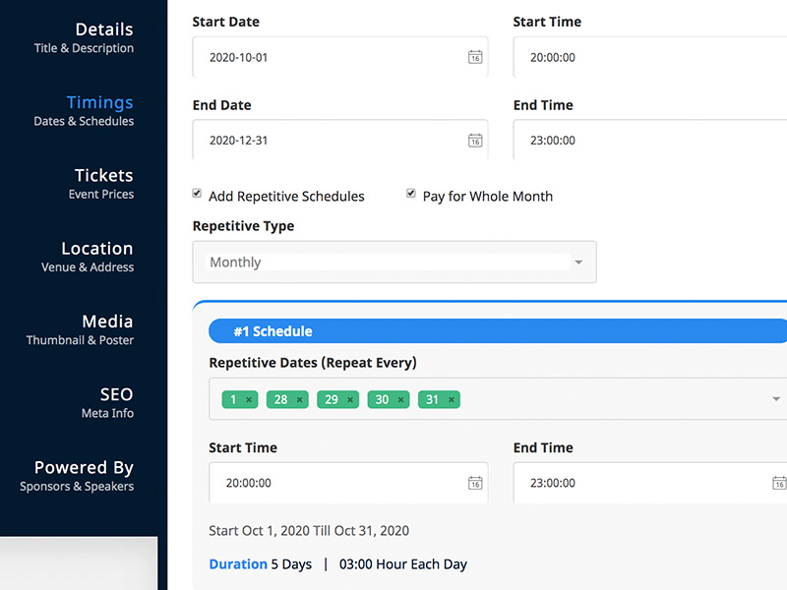Click the #1 Schedule header bar

point(498,331)
